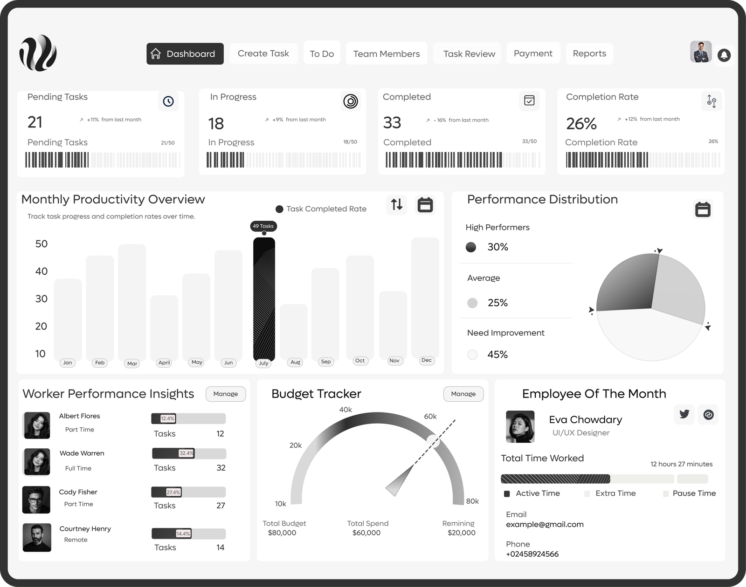Open the Reports section
This screenshot has width=746, height=587.
(x=589, y=54)
